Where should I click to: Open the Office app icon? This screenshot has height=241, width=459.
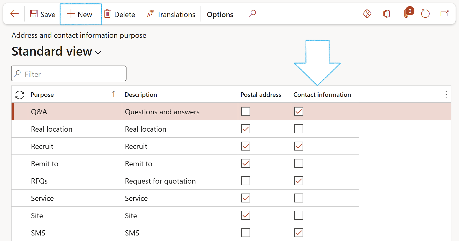(387, 14)
